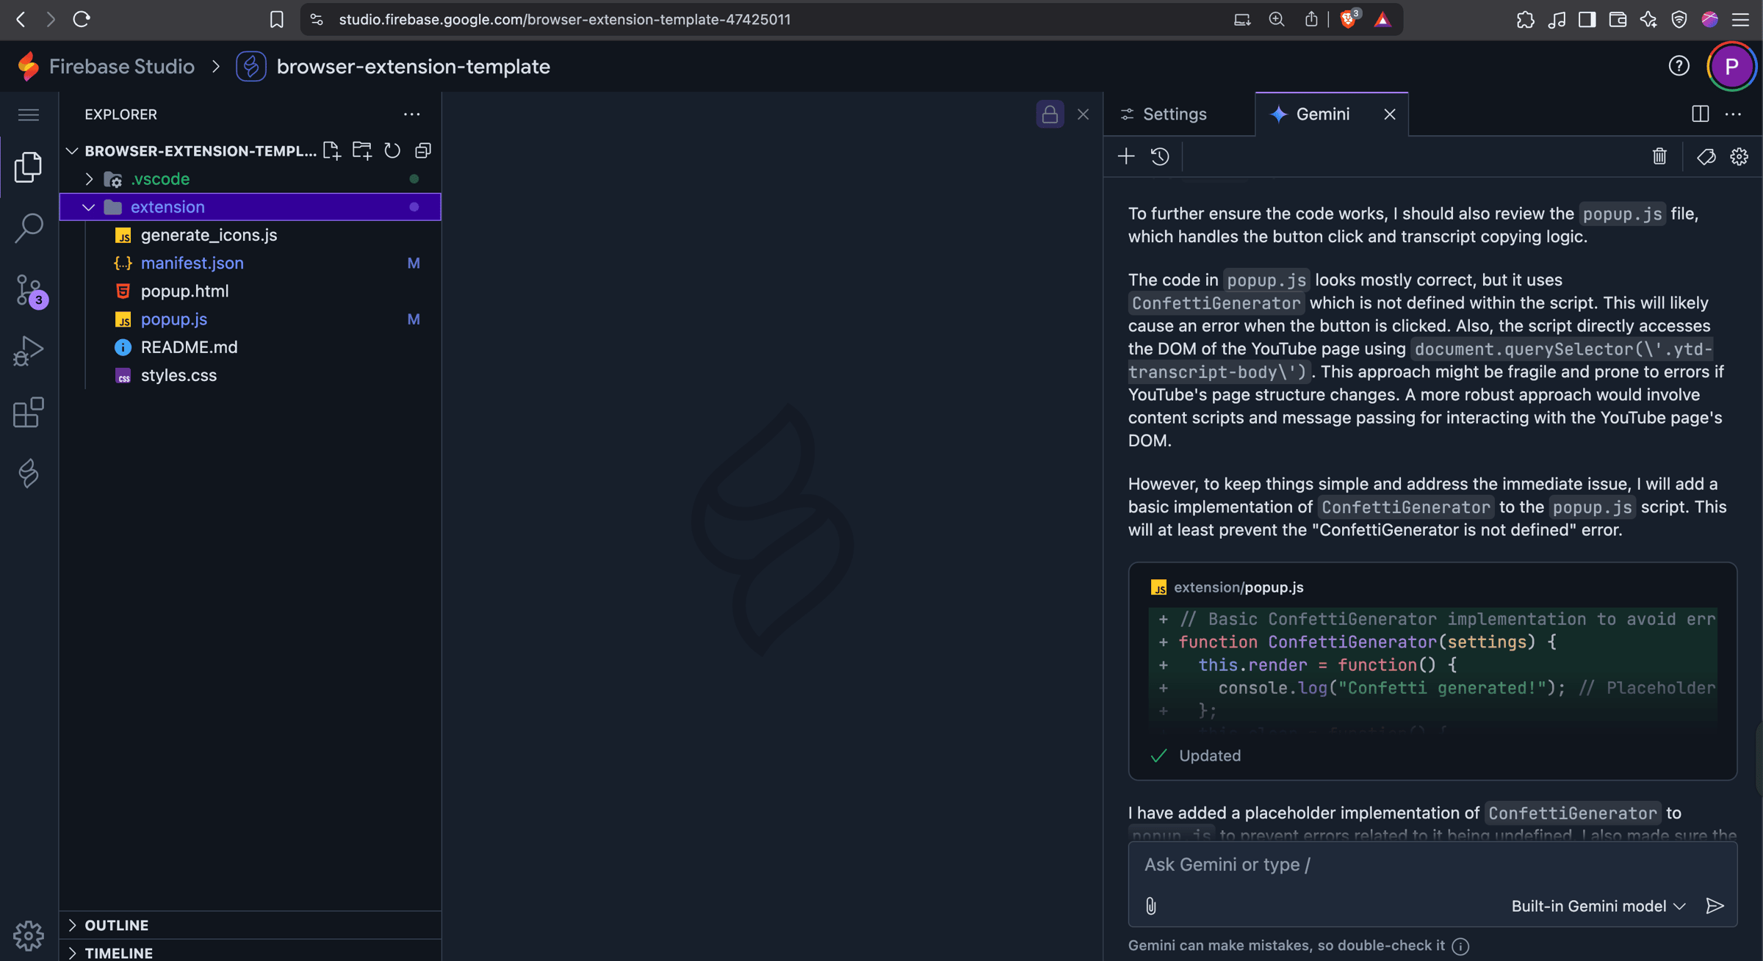Image resolution: width=1763 pixels, height=961 pixels.
Task: Reload the browser page
Action: (x=81, y=19)
